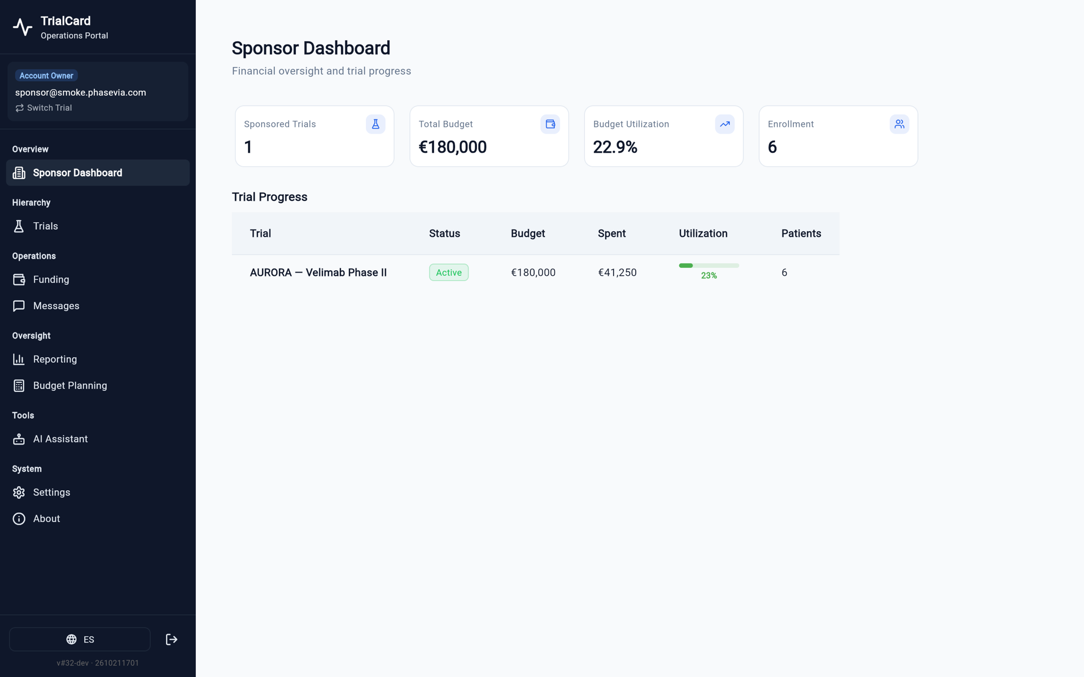Viewport: 1084px width, 677px height.
Task: Click the Active status badge
Action: coord(449,272)
